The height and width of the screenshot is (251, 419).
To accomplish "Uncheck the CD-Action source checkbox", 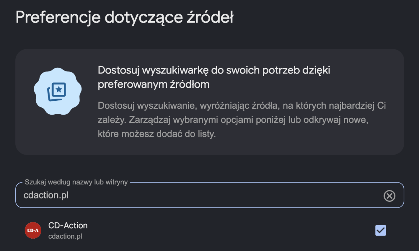I will click(381, 230).
